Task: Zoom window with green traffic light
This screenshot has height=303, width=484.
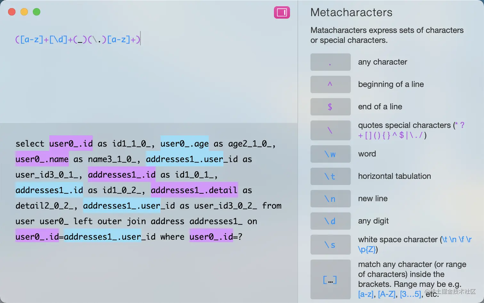Action: (37, 12)
